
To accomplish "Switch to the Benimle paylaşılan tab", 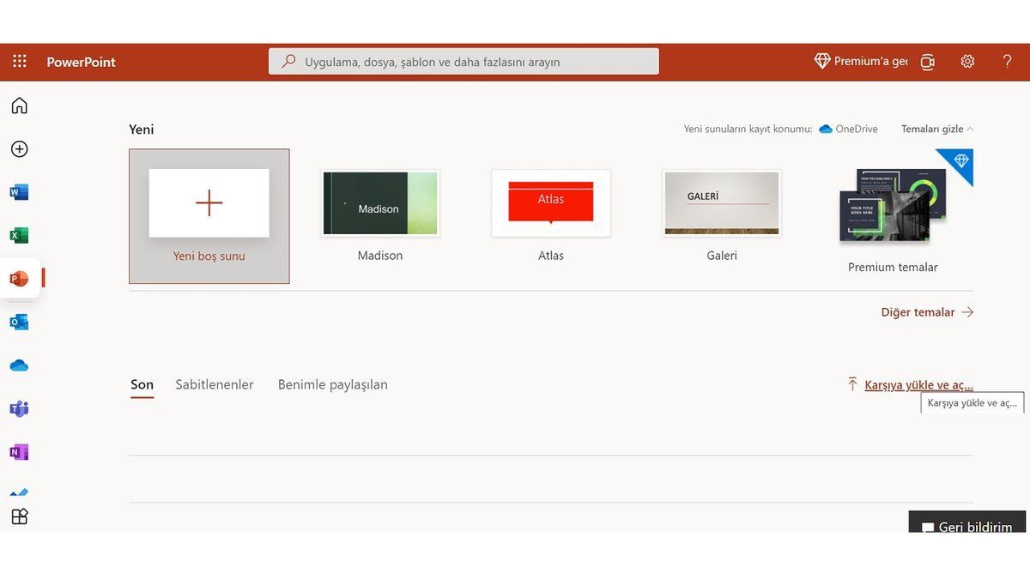I will point(332,384).
